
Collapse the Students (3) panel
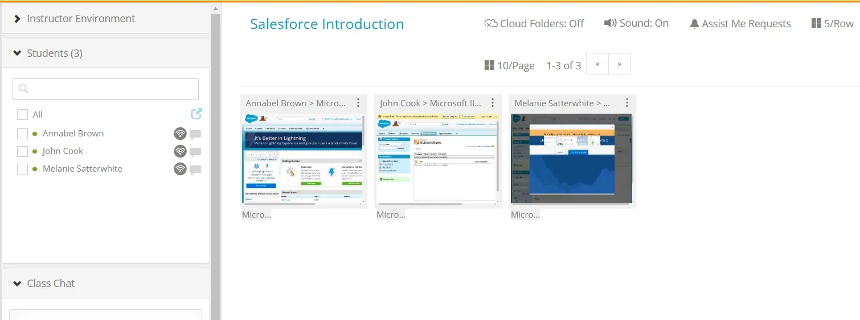[105, 53]
